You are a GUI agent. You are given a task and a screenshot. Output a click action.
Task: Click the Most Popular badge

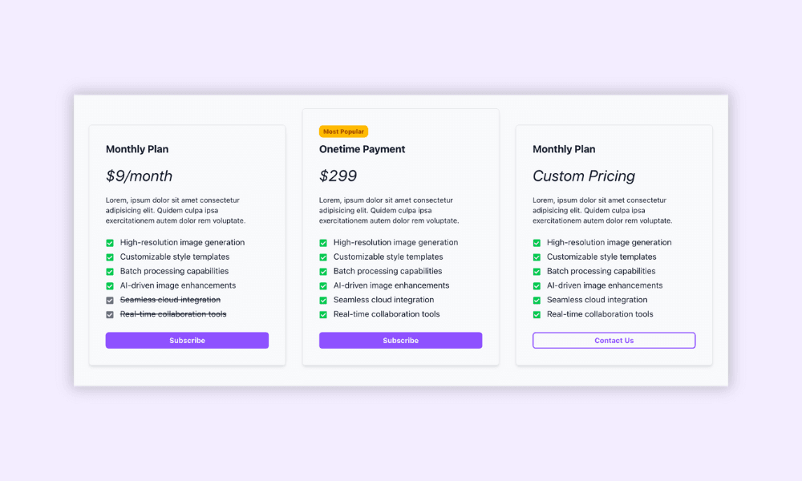tap(344, 131)
